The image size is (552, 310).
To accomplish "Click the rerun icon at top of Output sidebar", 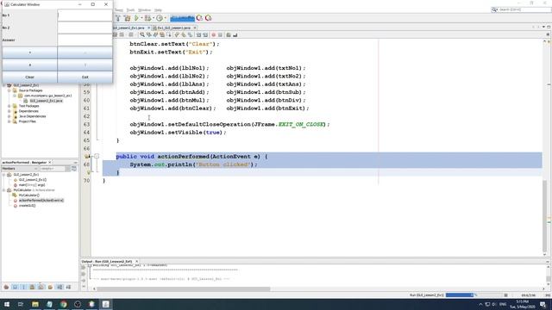I will 84,268.
